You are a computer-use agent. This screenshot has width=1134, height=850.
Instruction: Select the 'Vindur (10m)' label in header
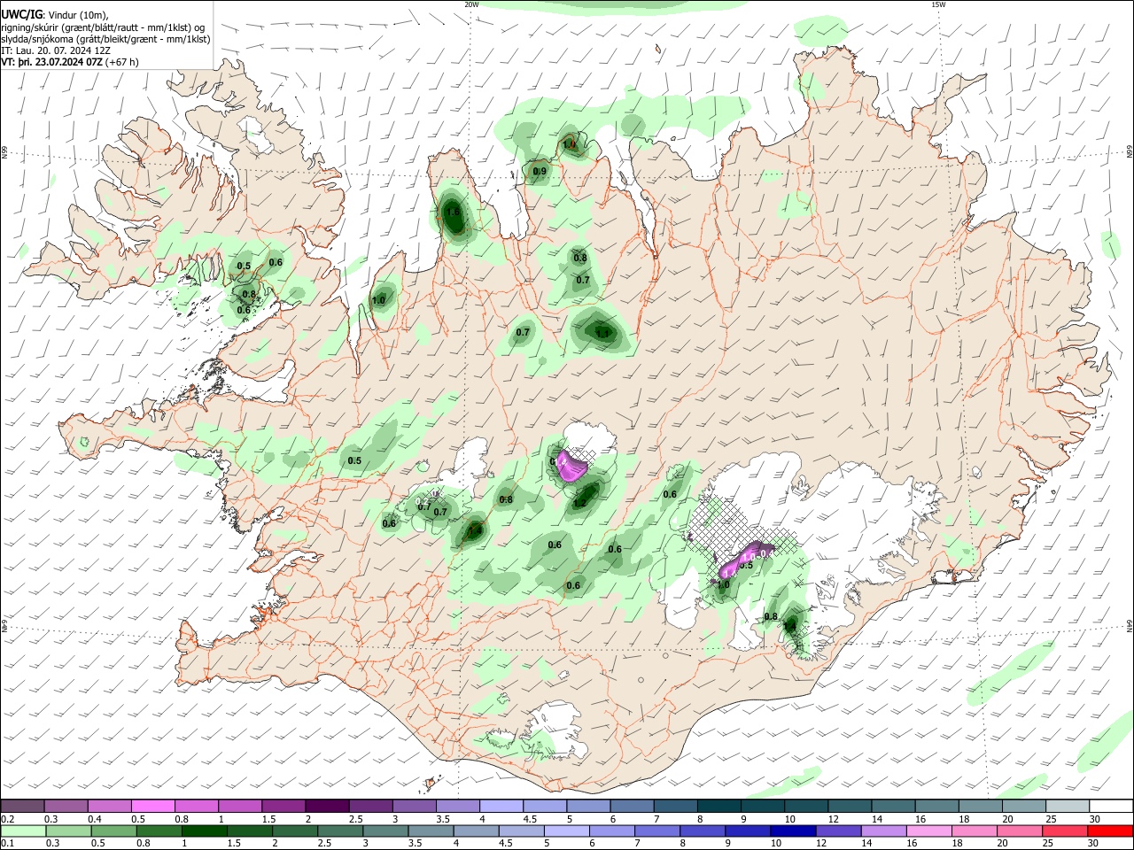pos(78,15)
